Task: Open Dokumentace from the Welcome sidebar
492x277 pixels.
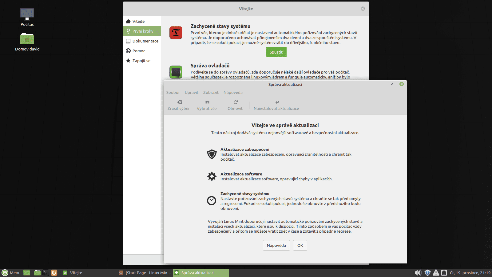Action: 145,41
